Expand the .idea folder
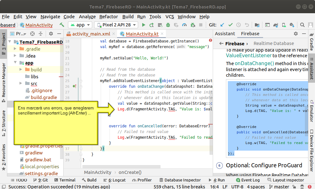315x189 pixels. (x=15, y=55)
